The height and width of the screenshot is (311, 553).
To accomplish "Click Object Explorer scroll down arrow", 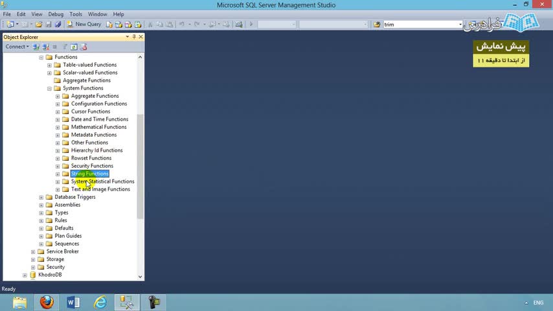I will tap(140, 277).
